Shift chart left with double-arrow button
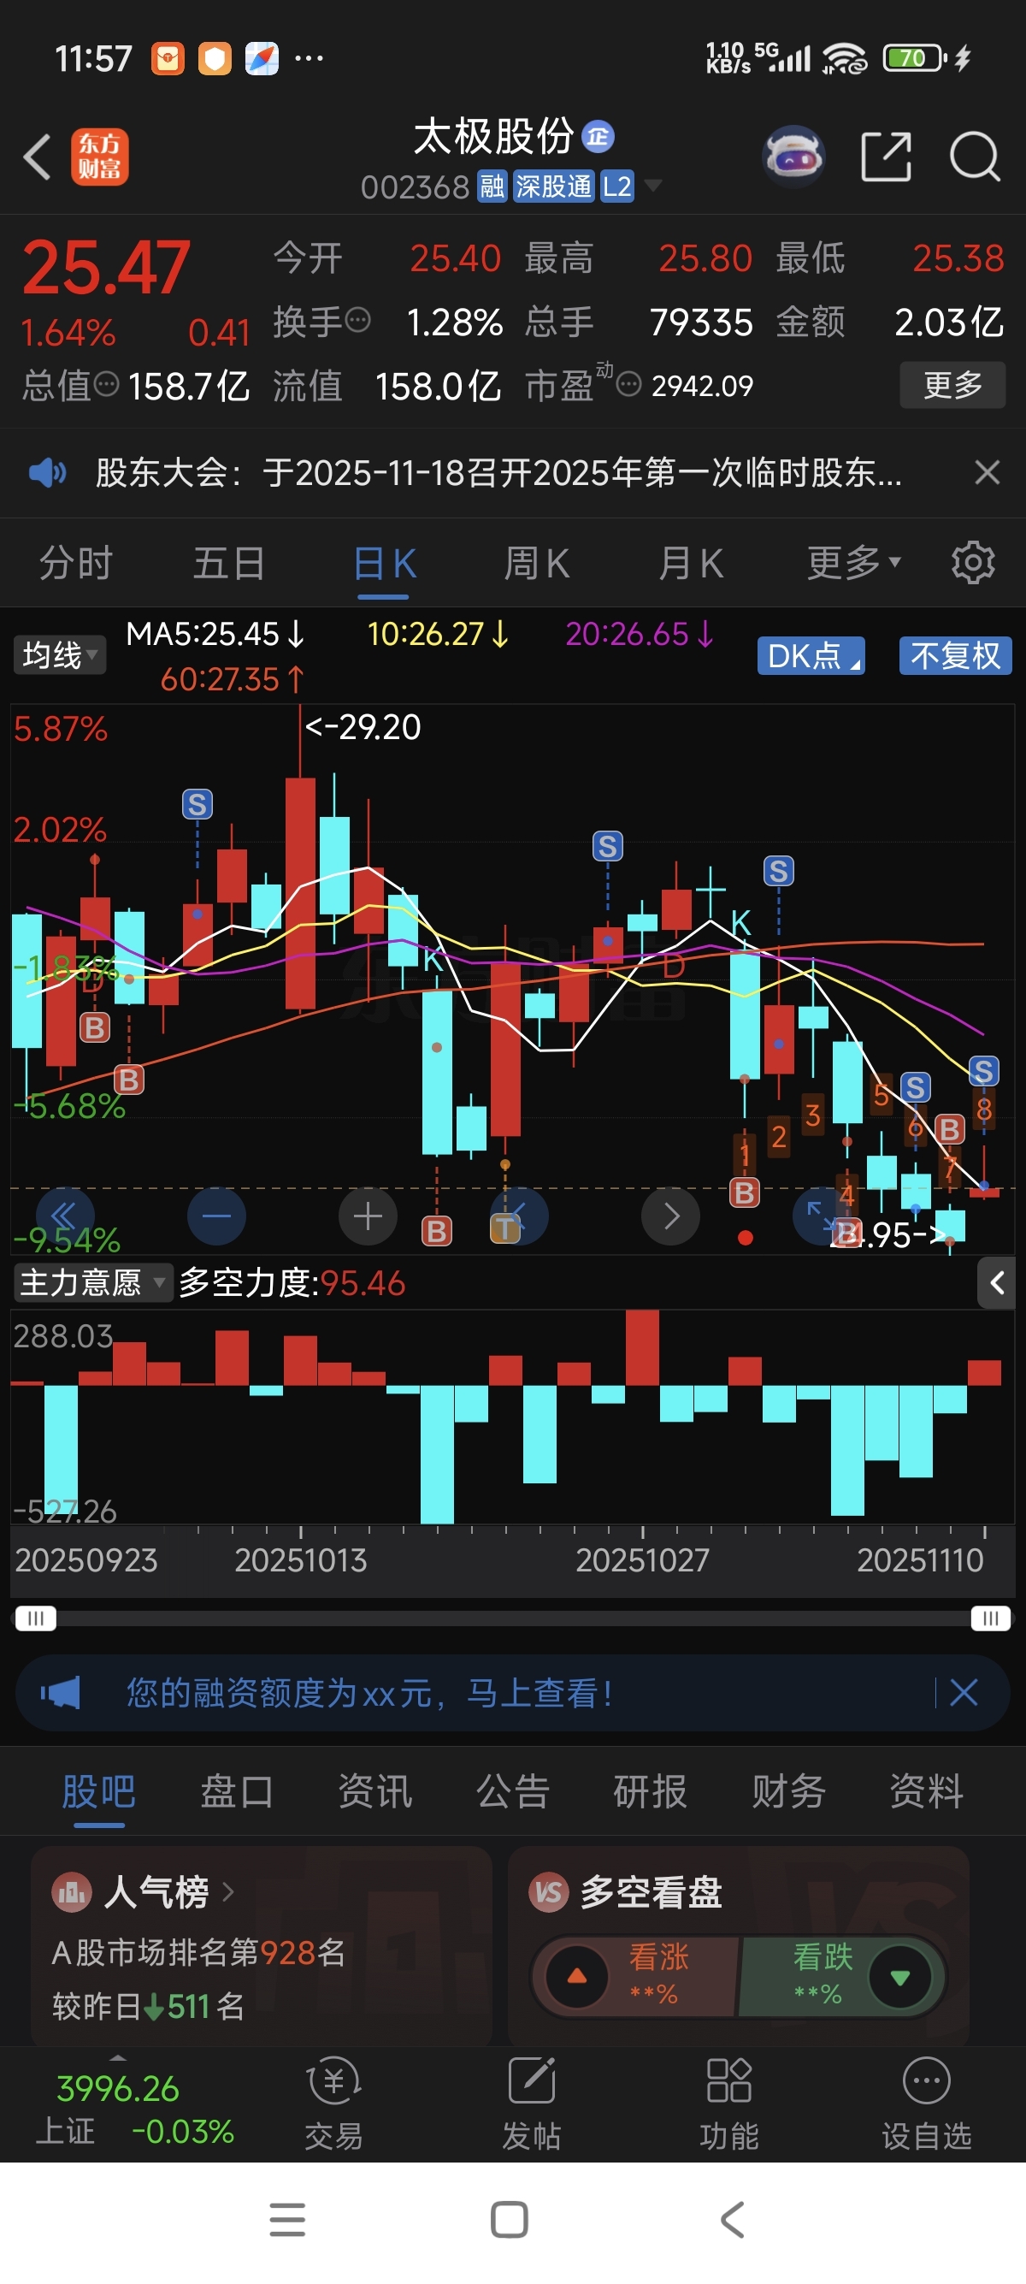 click(65, 1216)
